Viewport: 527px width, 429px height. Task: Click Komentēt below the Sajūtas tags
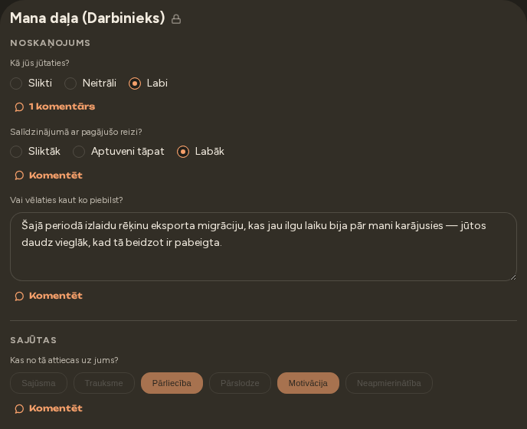[49, 408]
